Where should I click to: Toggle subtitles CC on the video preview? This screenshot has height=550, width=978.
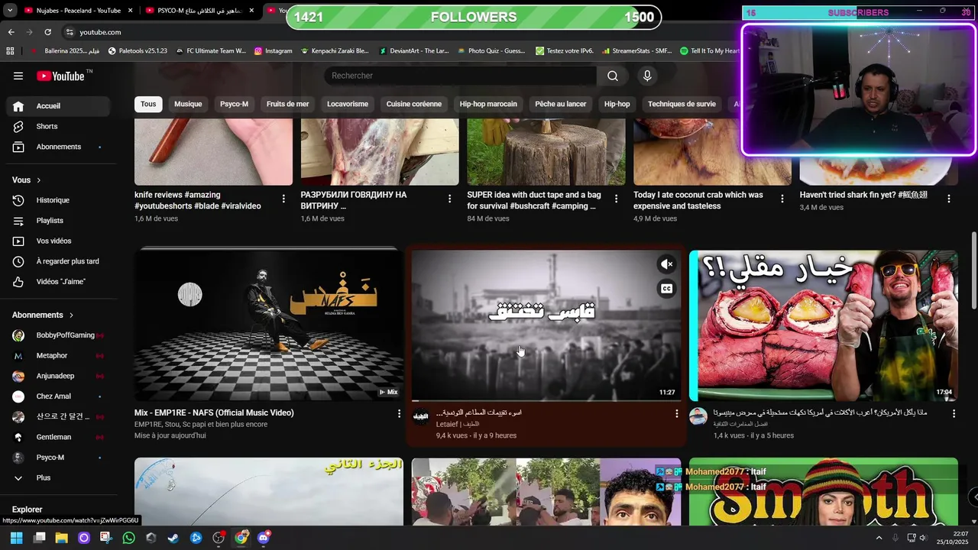pyautogui.click(x=666, y=288)
